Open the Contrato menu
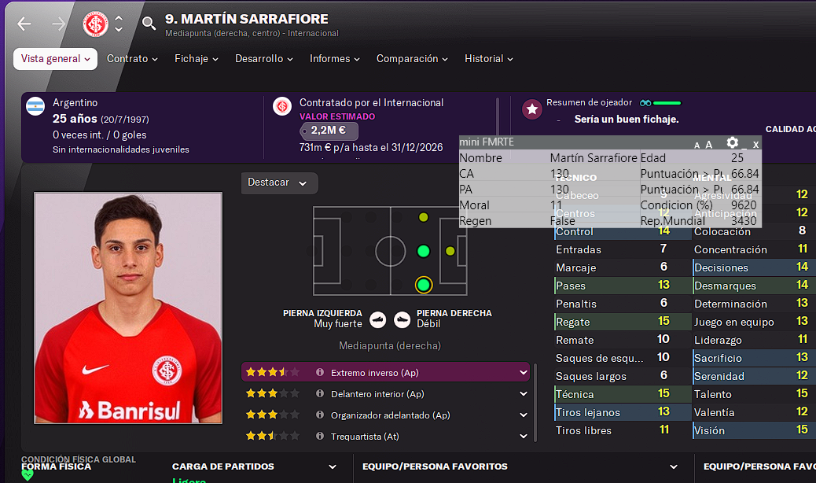 (x=132, y=59)
